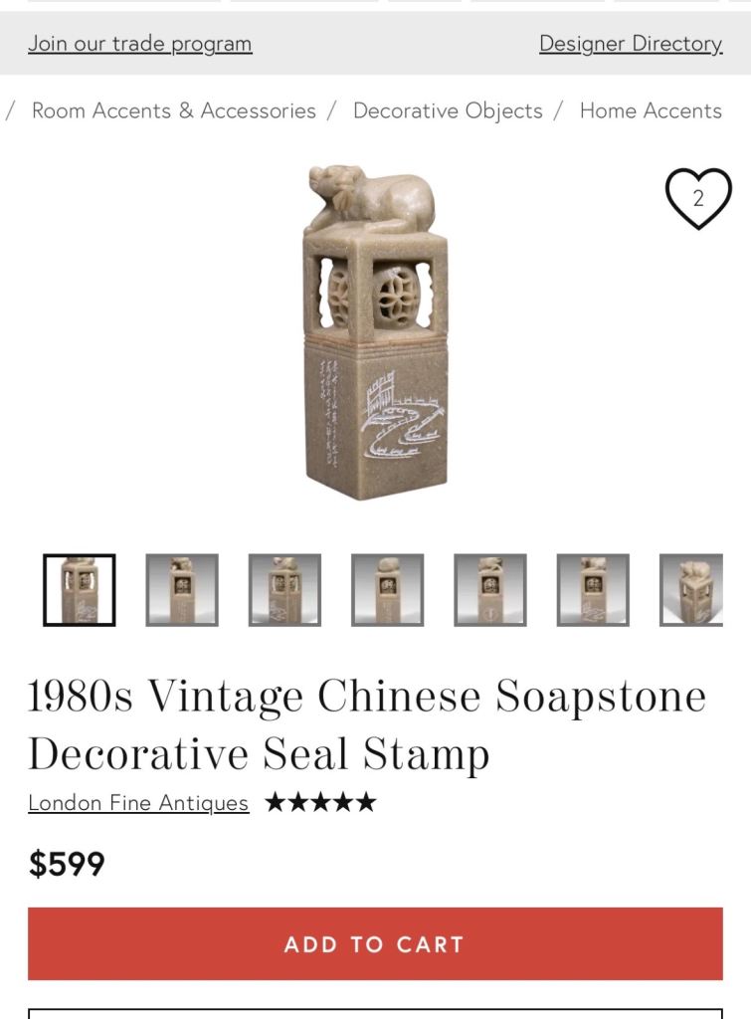View the sixth product thumbnail
The height and width of the screenshot is (1019, 751).
(593, 590)
